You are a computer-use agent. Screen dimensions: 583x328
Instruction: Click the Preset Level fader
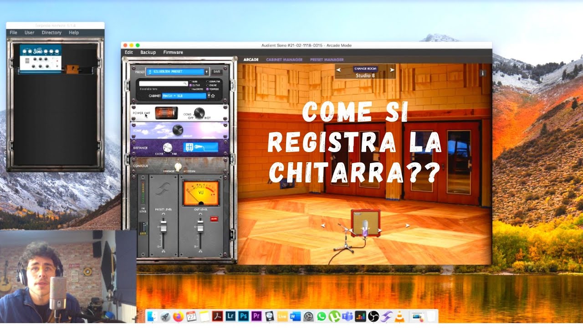(x=164, y=226)
